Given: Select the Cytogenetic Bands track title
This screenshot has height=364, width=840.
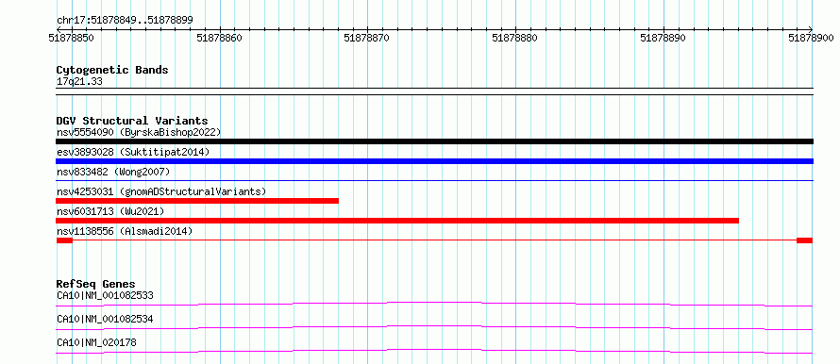Looking at the screenshot, I should click(112, 70).
